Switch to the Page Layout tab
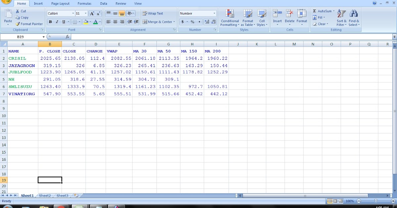The image size is (397, 208). (60, 4)
